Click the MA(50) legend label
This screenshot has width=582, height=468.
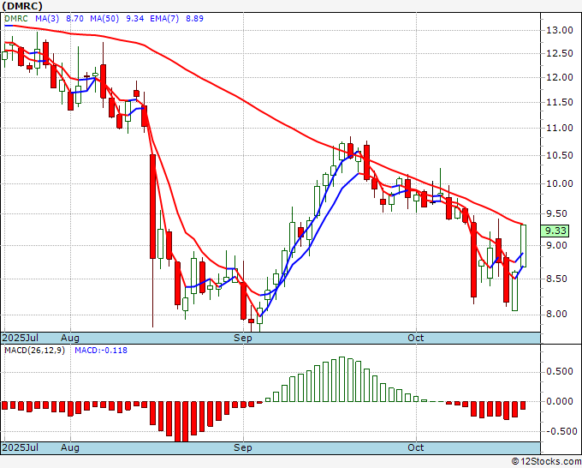point(104,19)
